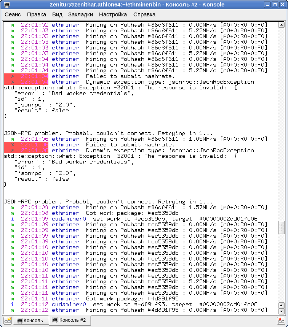Open the Справка menu

coord(144,14)
